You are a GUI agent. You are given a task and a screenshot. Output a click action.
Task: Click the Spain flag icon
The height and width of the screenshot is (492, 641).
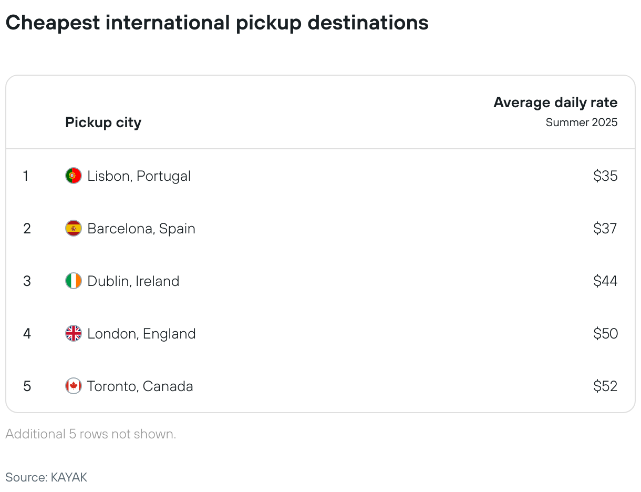74,228
